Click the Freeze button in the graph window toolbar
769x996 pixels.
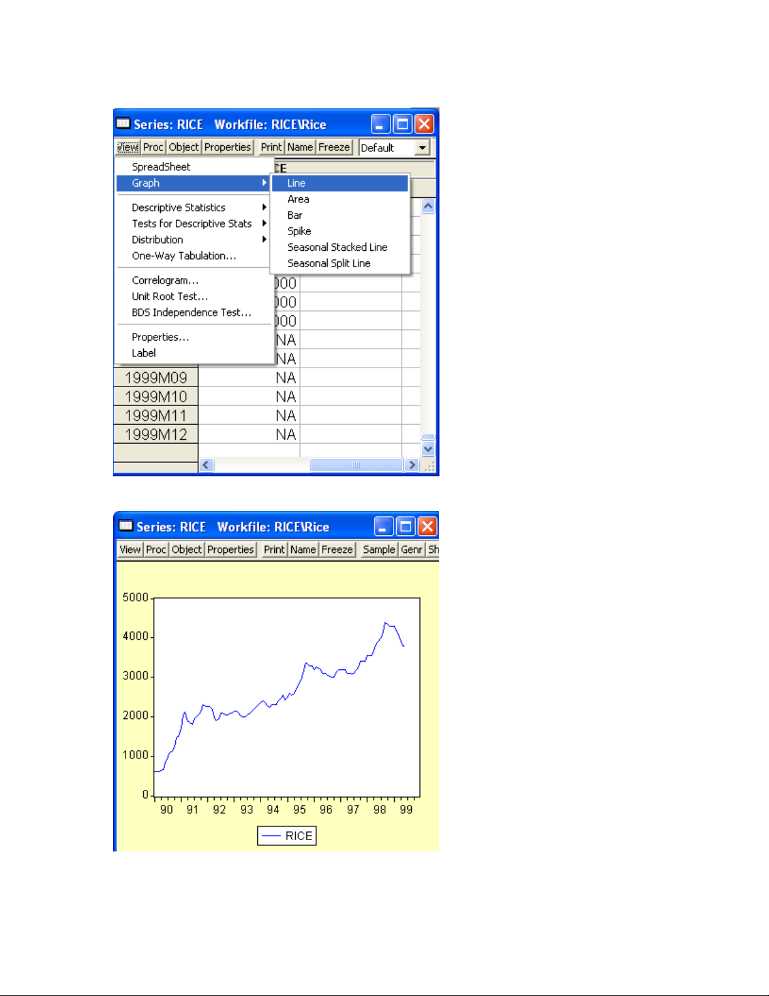[337, 549]
